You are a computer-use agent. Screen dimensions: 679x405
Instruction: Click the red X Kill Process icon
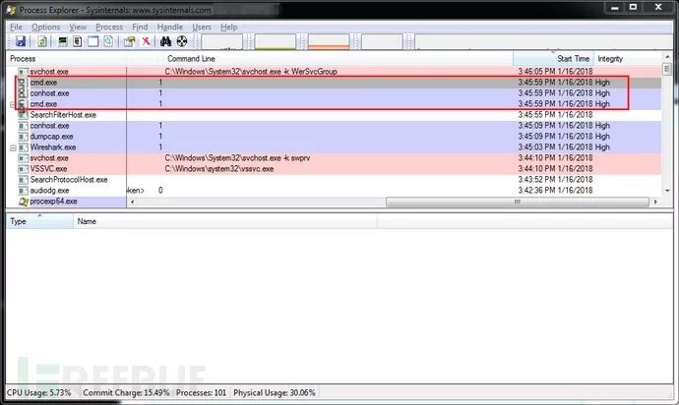(x=146, y=41)
